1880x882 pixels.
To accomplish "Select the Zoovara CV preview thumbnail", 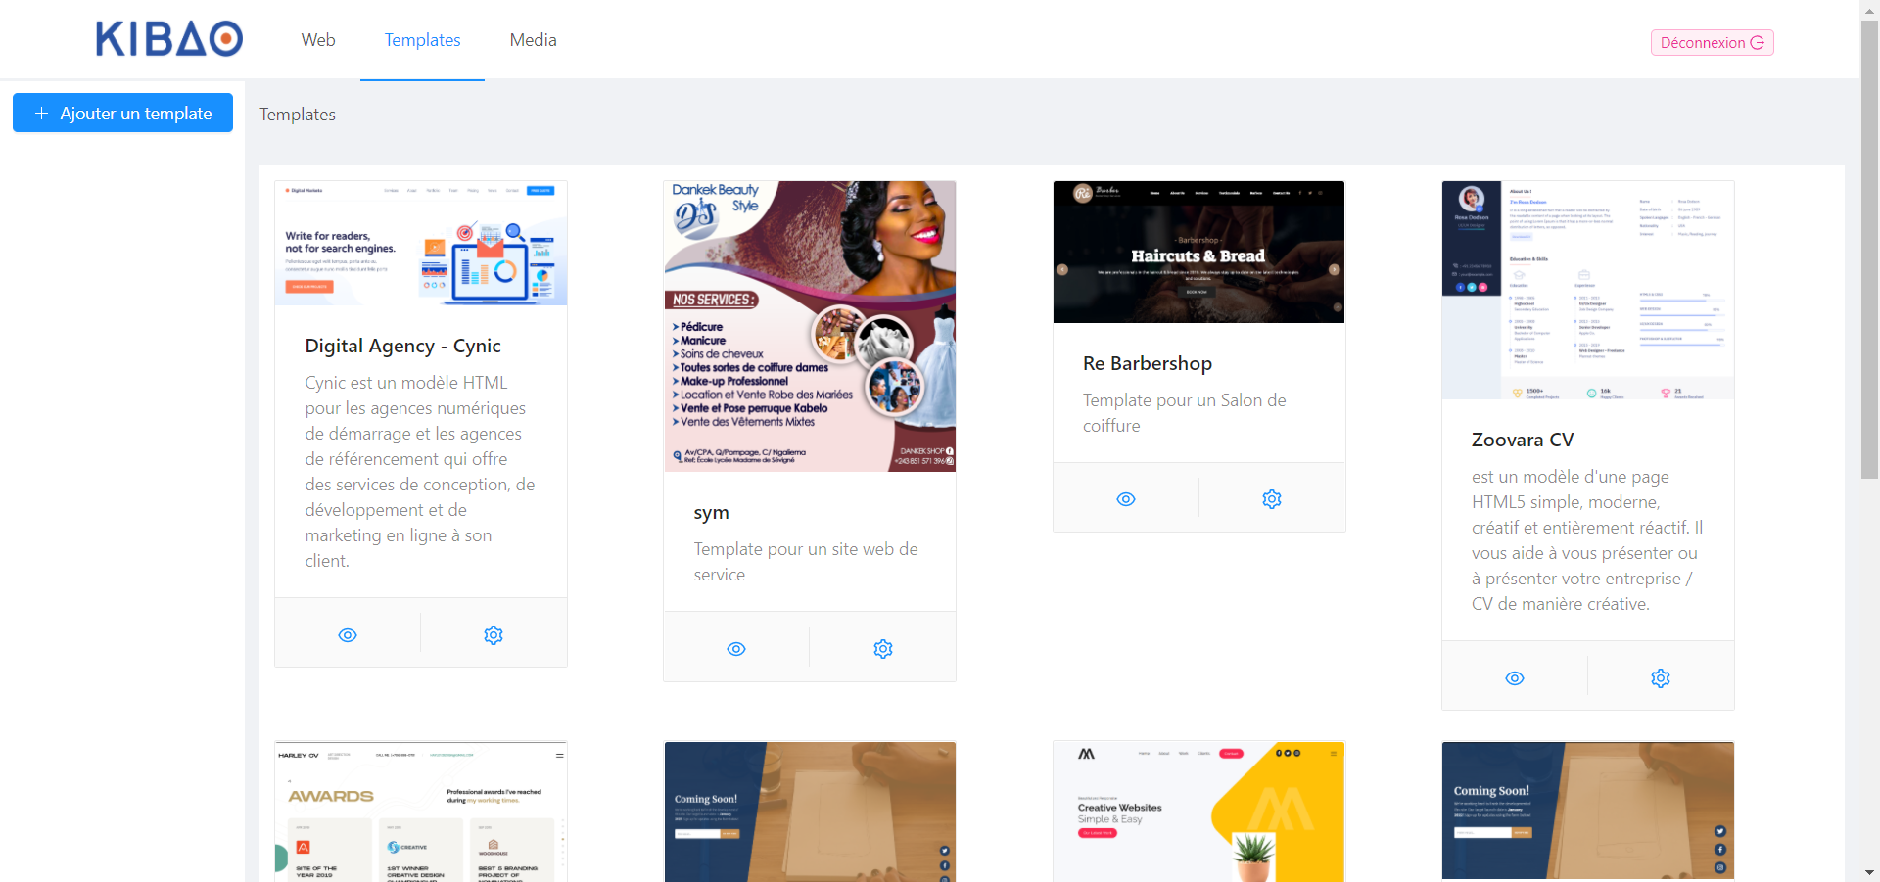I will point(1587,290).
